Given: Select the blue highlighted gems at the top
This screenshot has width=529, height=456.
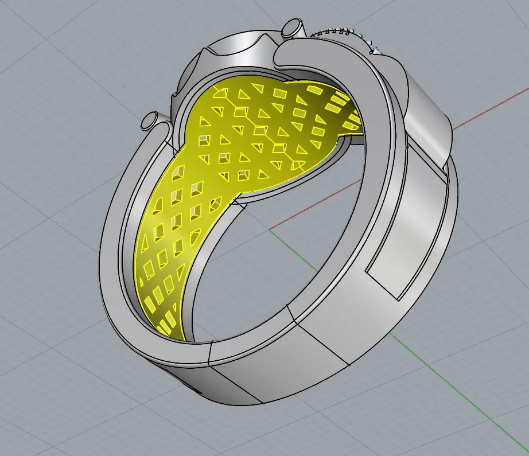Looking at the screenshot, I should 374,48.
